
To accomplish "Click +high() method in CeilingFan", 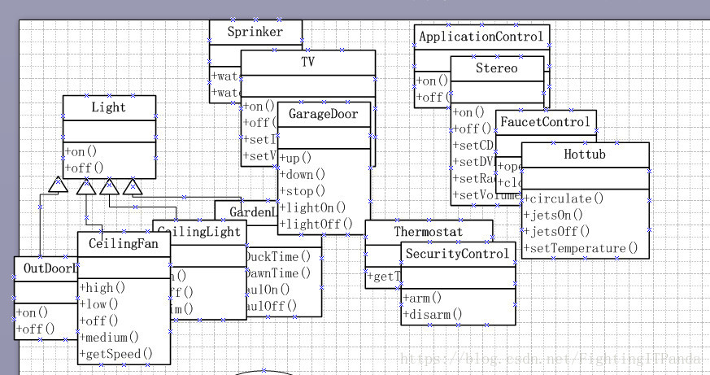I will [102, 288].
